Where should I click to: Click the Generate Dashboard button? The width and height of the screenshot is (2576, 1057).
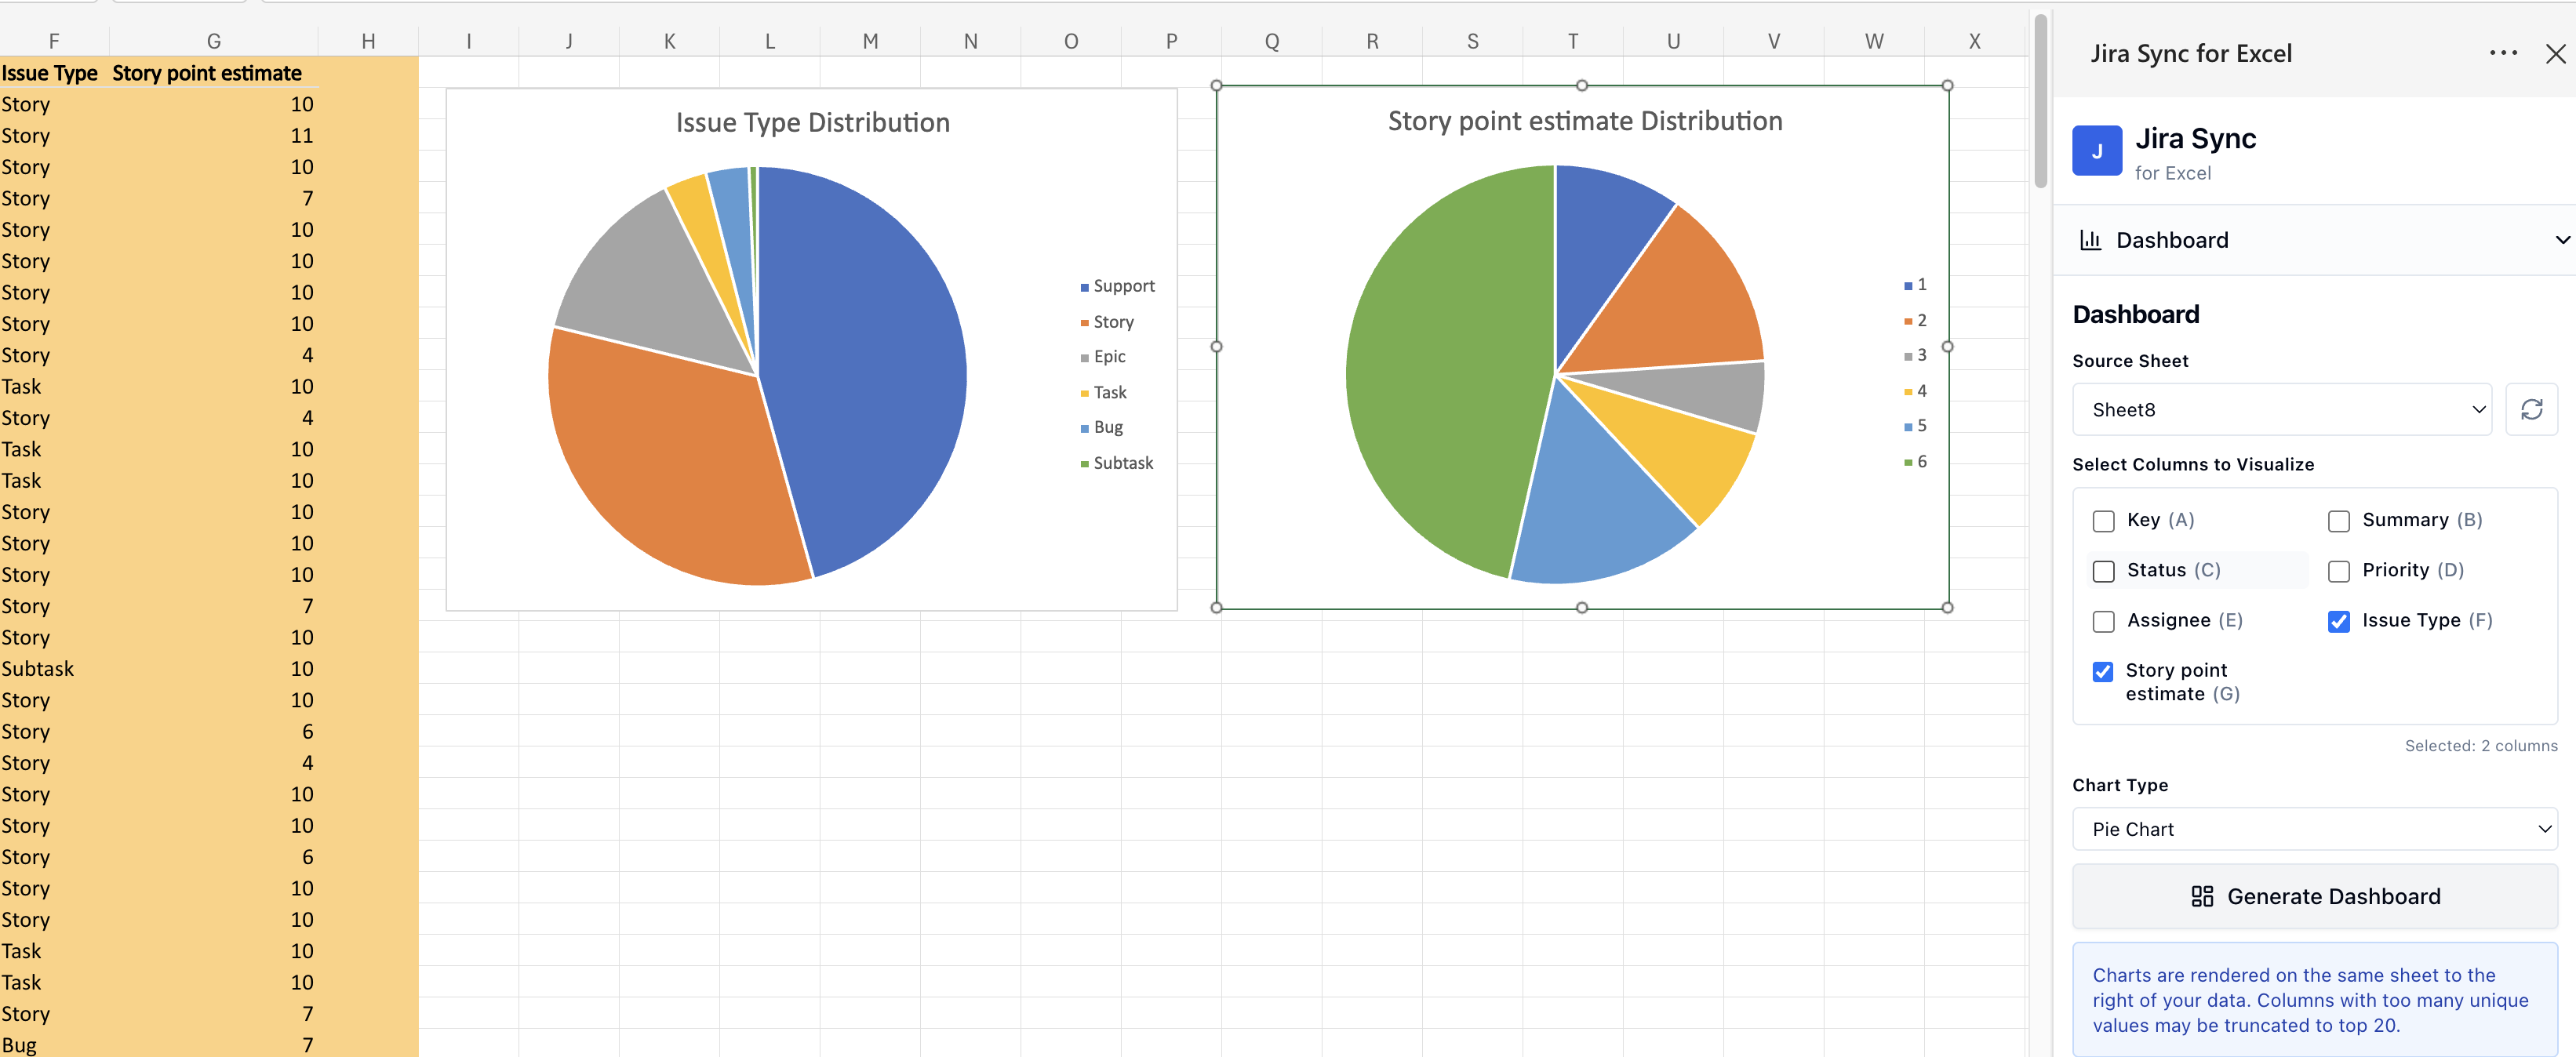click(2315, 896)
